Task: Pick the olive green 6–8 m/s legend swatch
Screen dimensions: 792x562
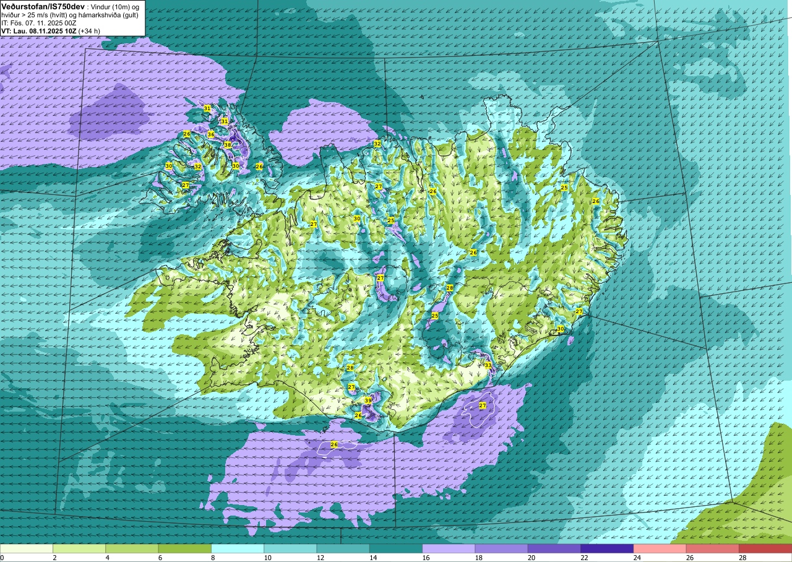Action: click(x=184, y=548)
